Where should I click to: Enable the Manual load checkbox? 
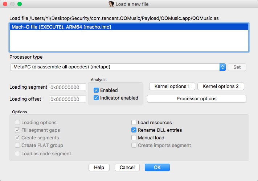pyautogui.click(x=134, y=138)
